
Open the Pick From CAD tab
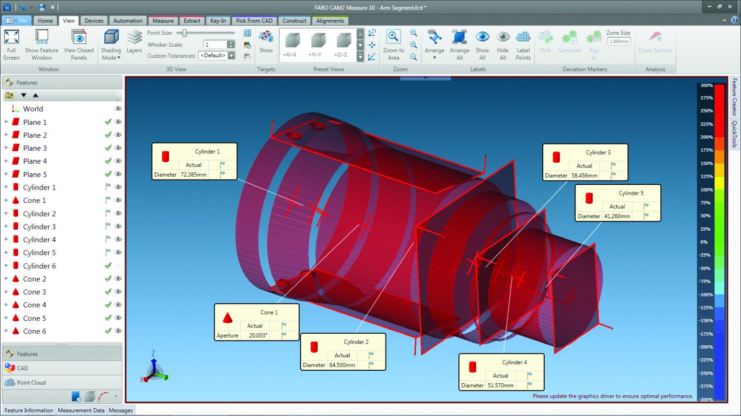point(254,20)
